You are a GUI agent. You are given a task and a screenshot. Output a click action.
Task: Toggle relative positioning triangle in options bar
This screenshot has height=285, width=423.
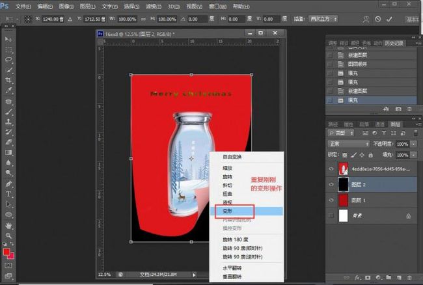coord(70,19)
